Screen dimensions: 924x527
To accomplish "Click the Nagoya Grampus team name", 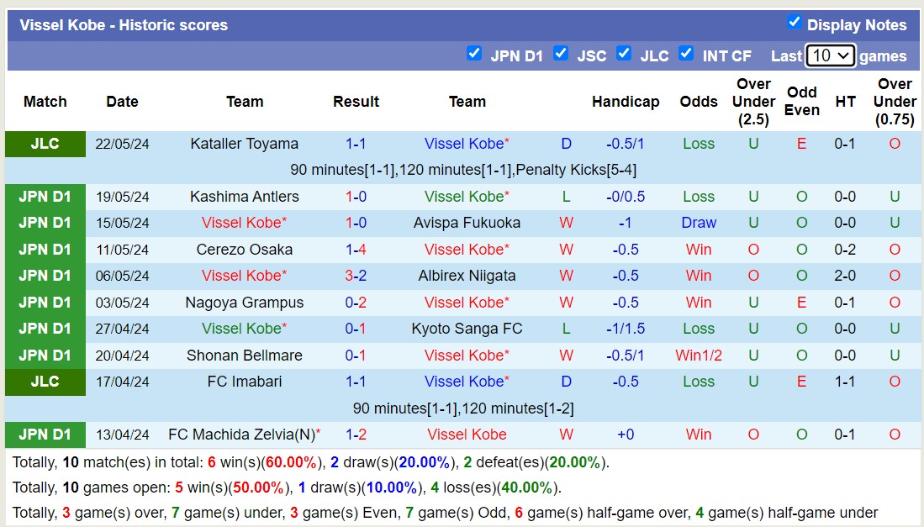I will click(x=244, y=303).
